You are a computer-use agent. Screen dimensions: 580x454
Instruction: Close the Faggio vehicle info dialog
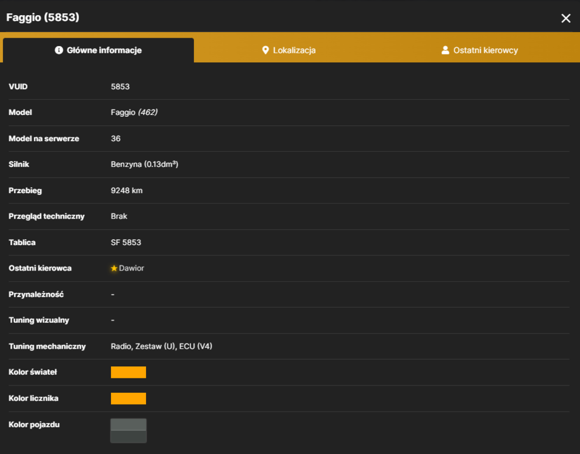(565, 18)
